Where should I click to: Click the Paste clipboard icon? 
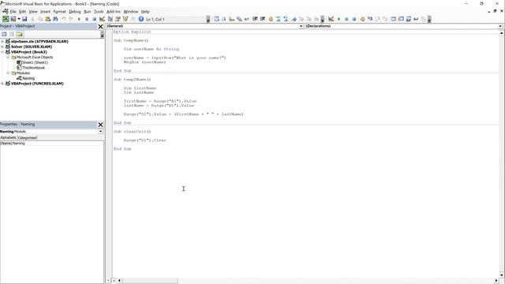click(x=47, y=19)
